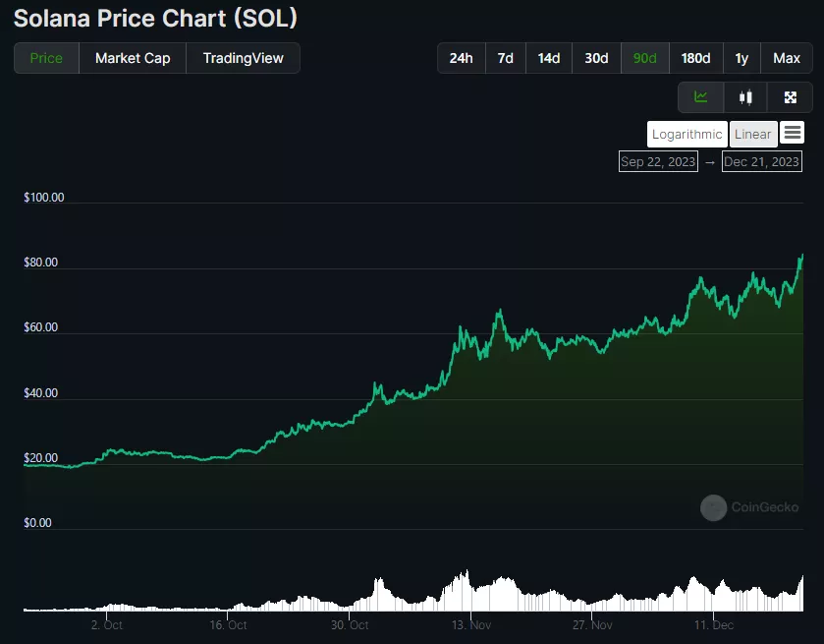Viewport: 824px width, 644px height.
Task: Show the Max time range
Action: 787,58
